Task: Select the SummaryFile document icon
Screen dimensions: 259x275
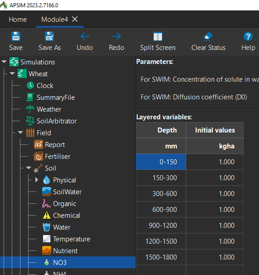Action: (30, 97)
